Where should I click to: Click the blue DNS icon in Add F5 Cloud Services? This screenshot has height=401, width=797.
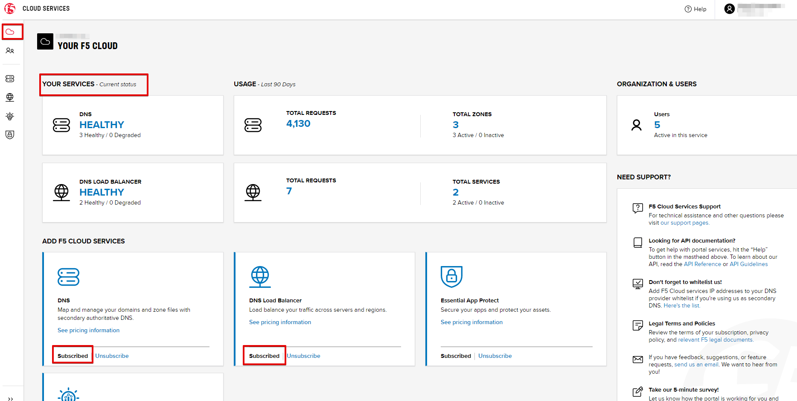[68, 277]
